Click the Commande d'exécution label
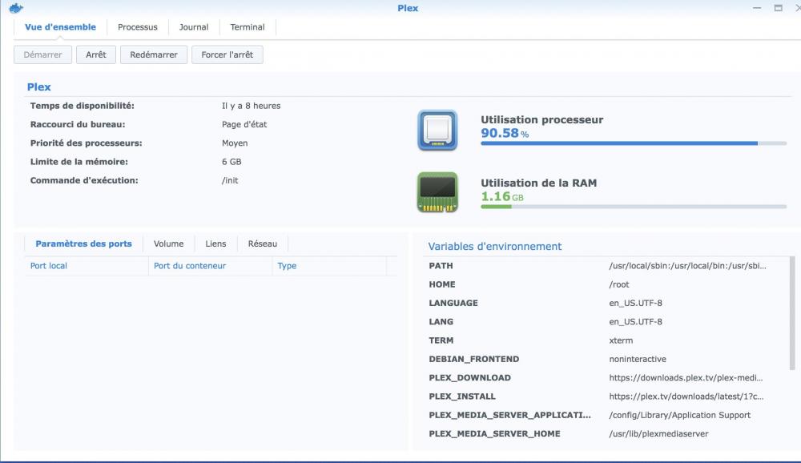Screen dimensions: 801x463 pyautogui.click(x=84, y=180)
